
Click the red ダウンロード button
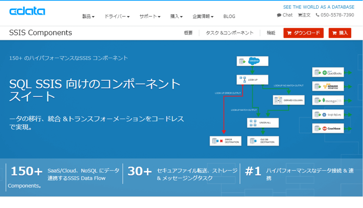coord(303,33)
